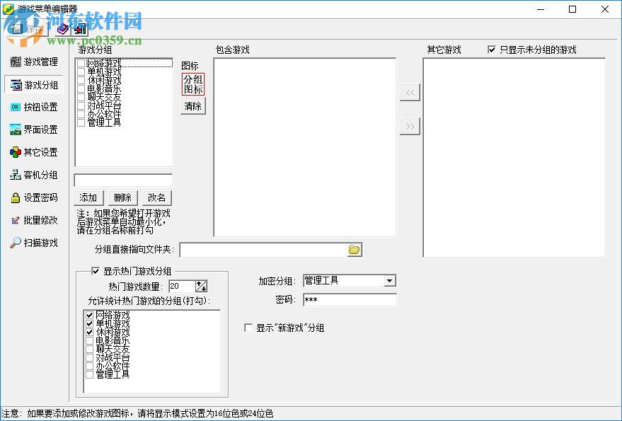Open the 加密分组 dropdown

(x=390, y=281)
